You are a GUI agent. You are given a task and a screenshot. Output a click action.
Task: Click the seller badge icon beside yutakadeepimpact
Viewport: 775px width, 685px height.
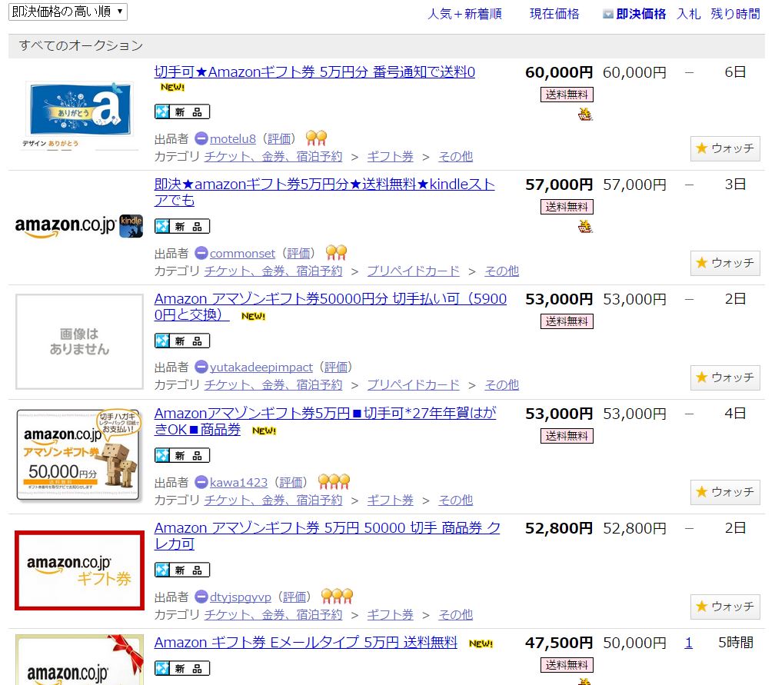pyautogui.click(x=201, y=367)
